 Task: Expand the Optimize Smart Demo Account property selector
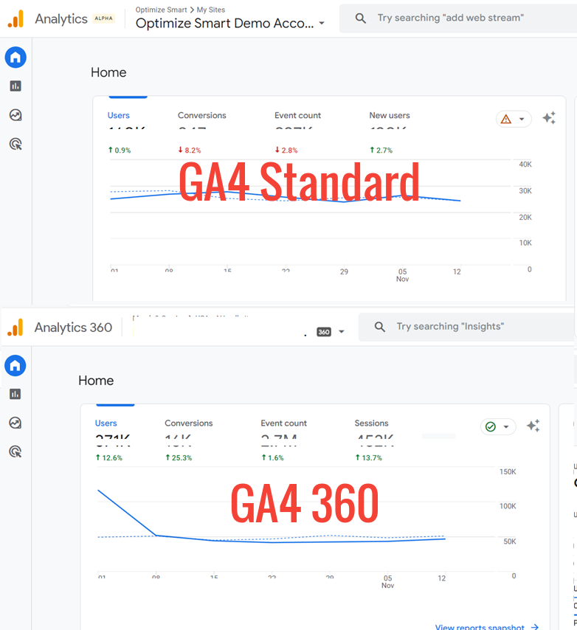point(322,24)
